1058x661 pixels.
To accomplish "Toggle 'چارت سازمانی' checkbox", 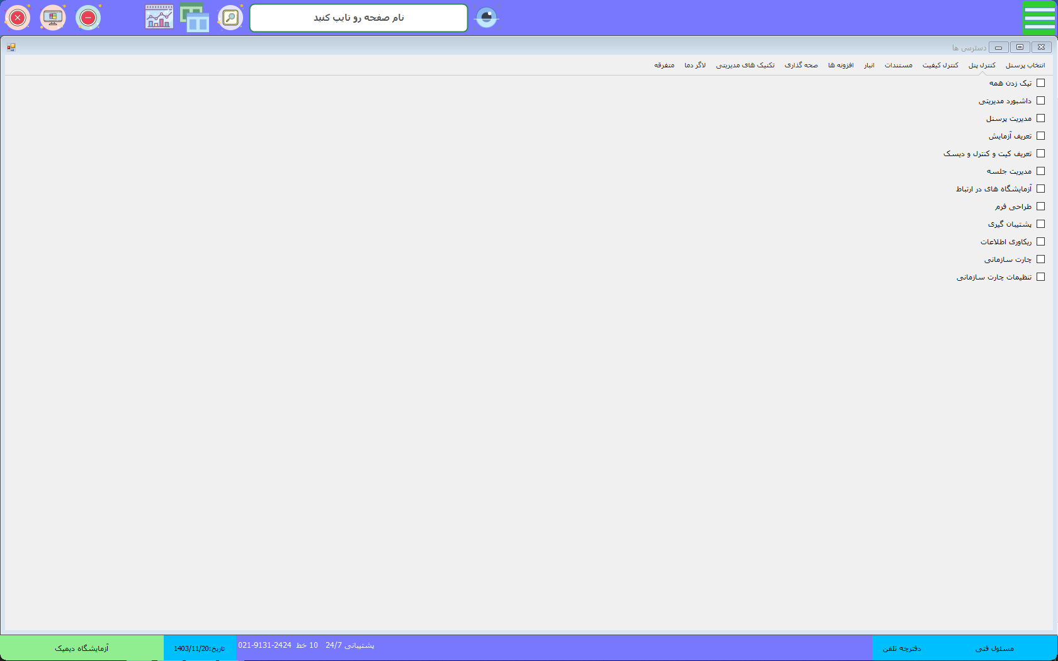I will [1040, 259].
